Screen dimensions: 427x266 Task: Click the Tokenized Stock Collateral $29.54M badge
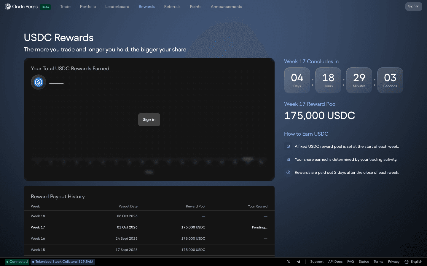63,262
